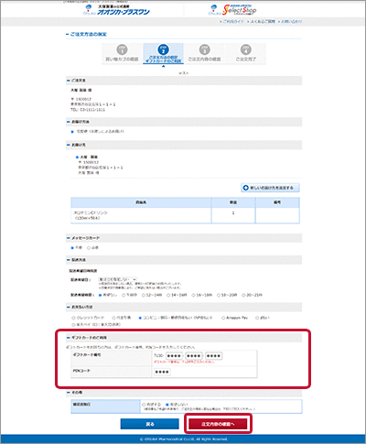
Task: Select the Step 1 shopping cart circle
Action: point(122,49)
